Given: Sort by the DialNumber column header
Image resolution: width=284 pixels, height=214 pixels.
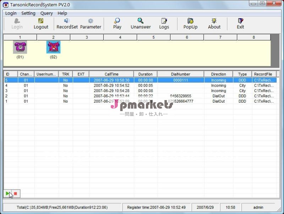Looking at the screenshot, I should click(x=181, y=74).
